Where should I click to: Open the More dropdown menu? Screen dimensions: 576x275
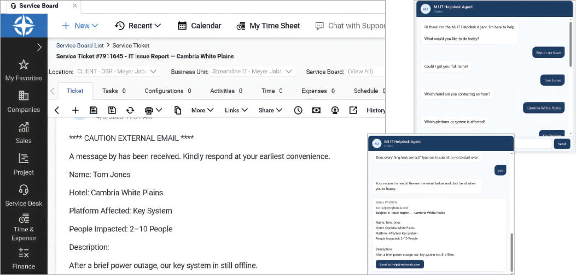[x=202, y=110]
